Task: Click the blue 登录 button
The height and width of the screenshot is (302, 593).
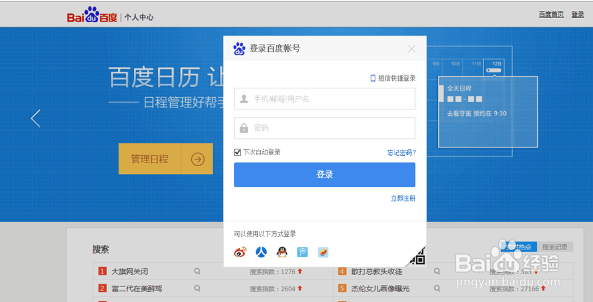Action: coord(324,175)
